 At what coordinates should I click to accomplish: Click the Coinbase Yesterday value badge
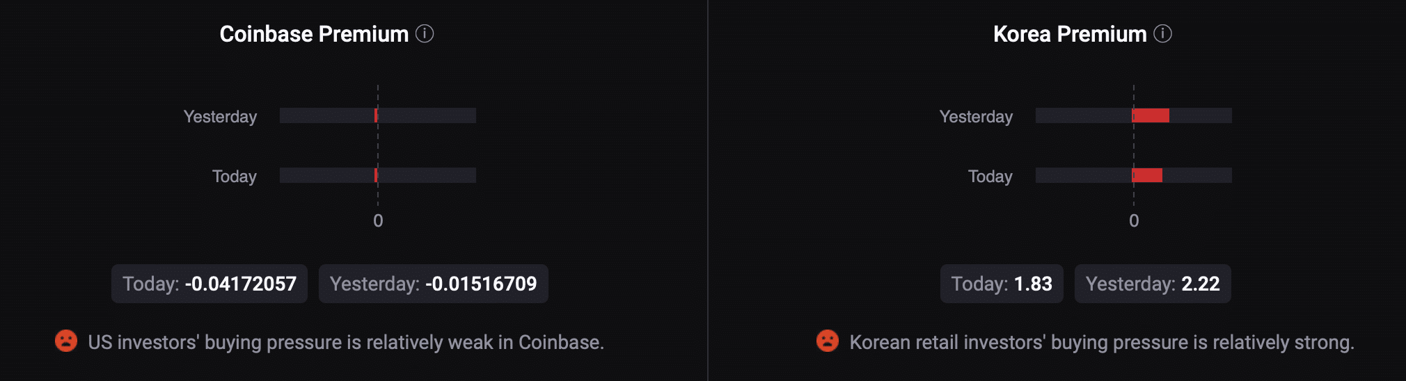(x=434, y=284)
